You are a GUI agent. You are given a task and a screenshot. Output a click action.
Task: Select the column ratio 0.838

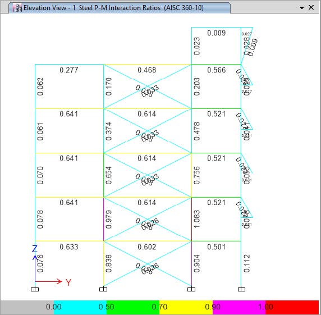point(109,263)
